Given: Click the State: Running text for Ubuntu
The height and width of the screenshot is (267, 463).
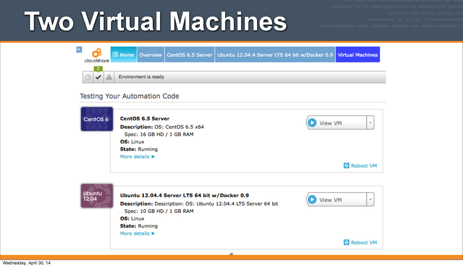Looking at the screenshot, I should click(x=139, y=226).
